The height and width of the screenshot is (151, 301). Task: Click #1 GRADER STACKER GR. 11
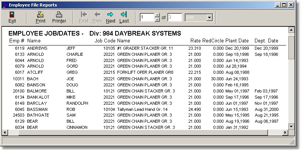click(145, 48)
